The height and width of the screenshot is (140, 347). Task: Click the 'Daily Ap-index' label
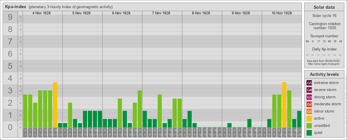pos(324,49)
